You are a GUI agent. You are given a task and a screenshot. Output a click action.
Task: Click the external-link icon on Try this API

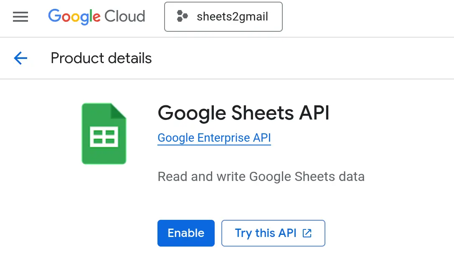pyautogui.click(x=307, y=233)
